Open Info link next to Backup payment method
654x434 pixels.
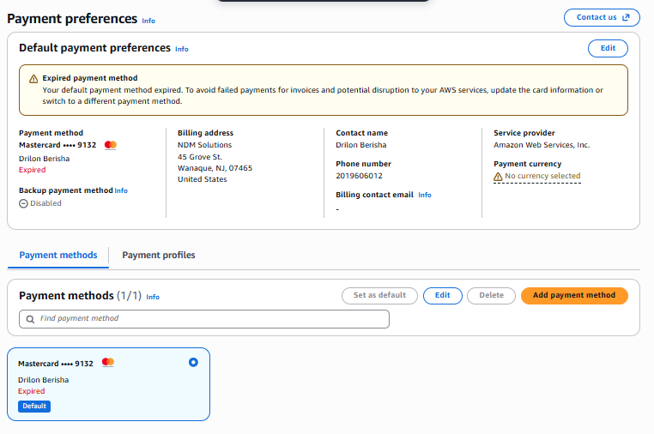[x=121, y=190]
